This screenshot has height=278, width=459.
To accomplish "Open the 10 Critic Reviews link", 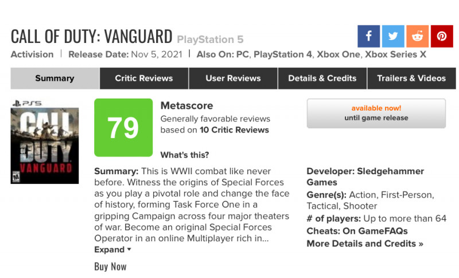I will click(x=234, y=130).
